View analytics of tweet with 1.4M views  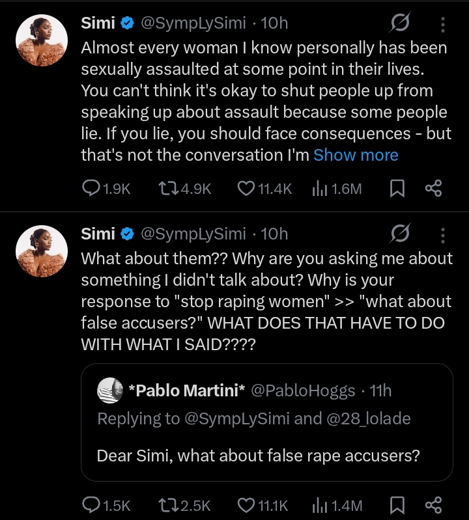pos(319,505)
